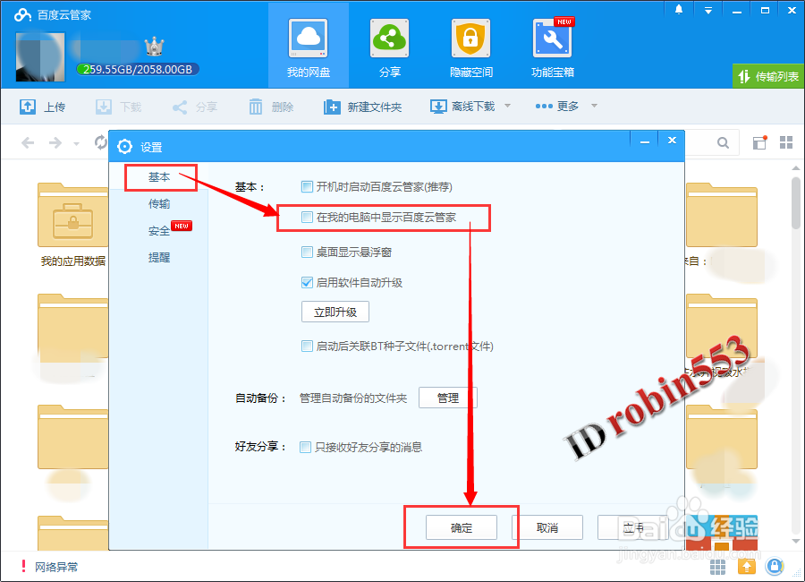The width and height of the screenshot is (805, 582).
Task: Toggle 桌面显示悬浮窗 checkbox
Action: [307, 252]
